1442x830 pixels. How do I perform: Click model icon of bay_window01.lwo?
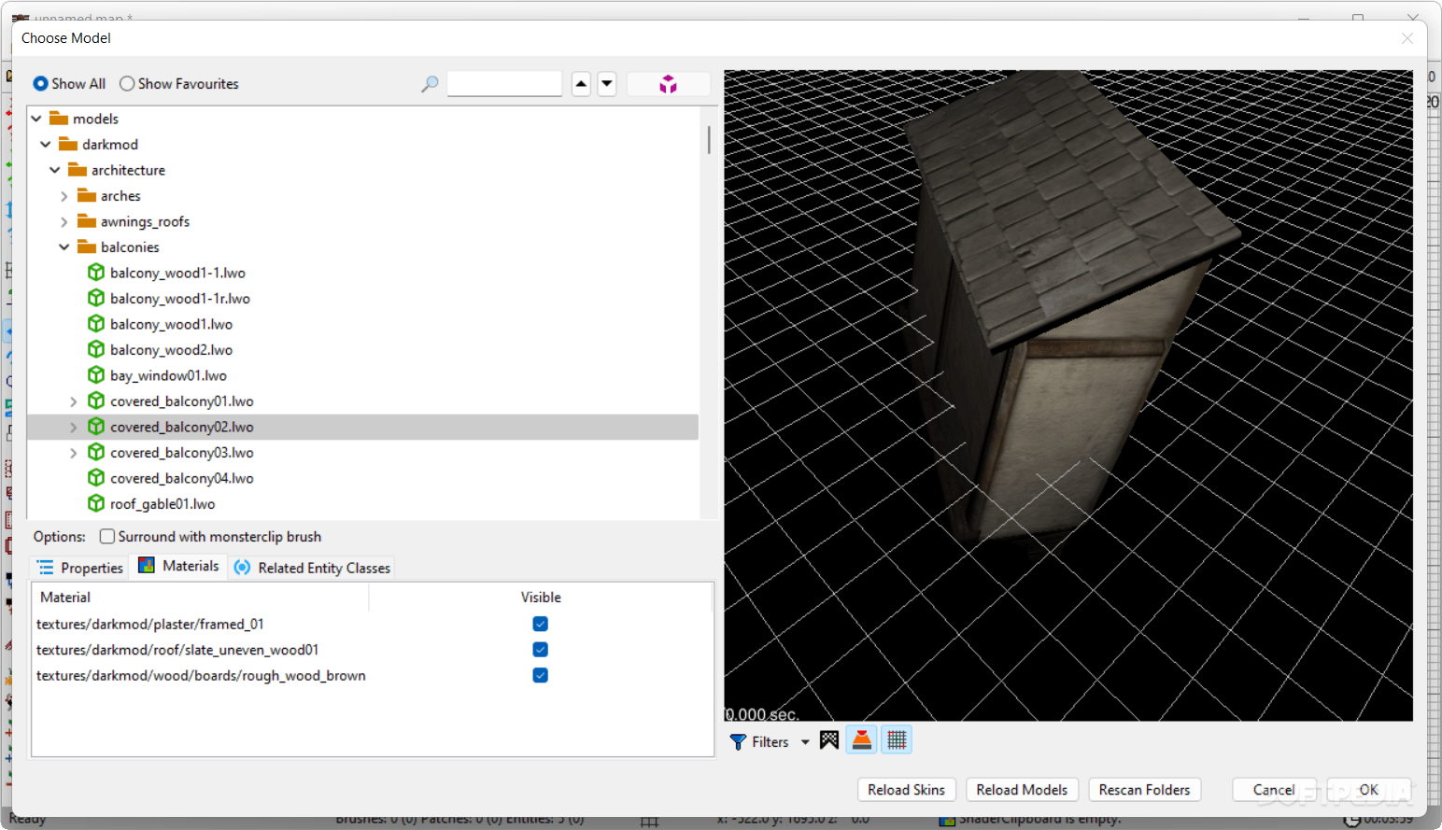pyautogui.click(x=96, y=375)
